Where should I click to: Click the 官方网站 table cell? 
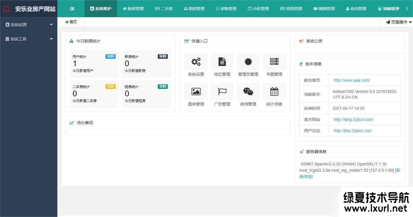click(314, 120)
